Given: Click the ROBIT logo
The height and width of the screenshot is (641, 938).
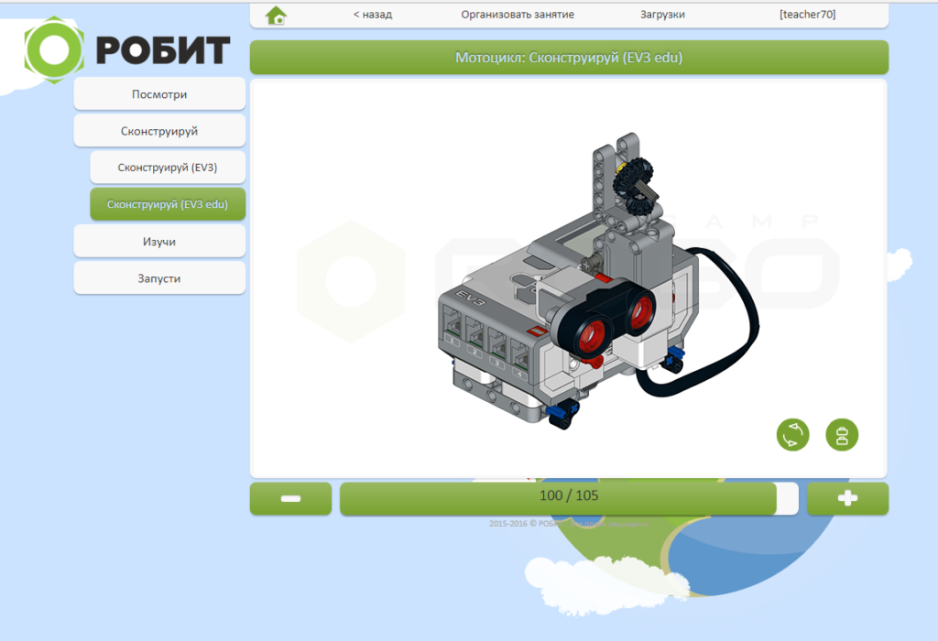Looking at the screenshot, I should [126, 50].
